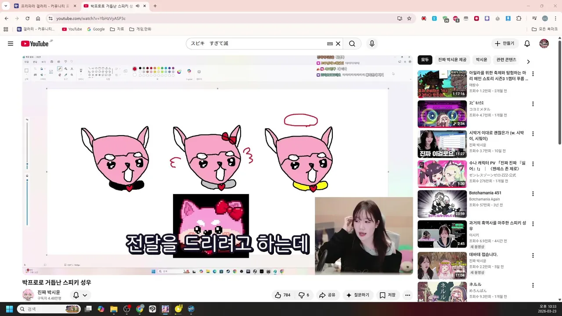Go to the YouTube home logo

pyautogui.click(x=35, y=43)
